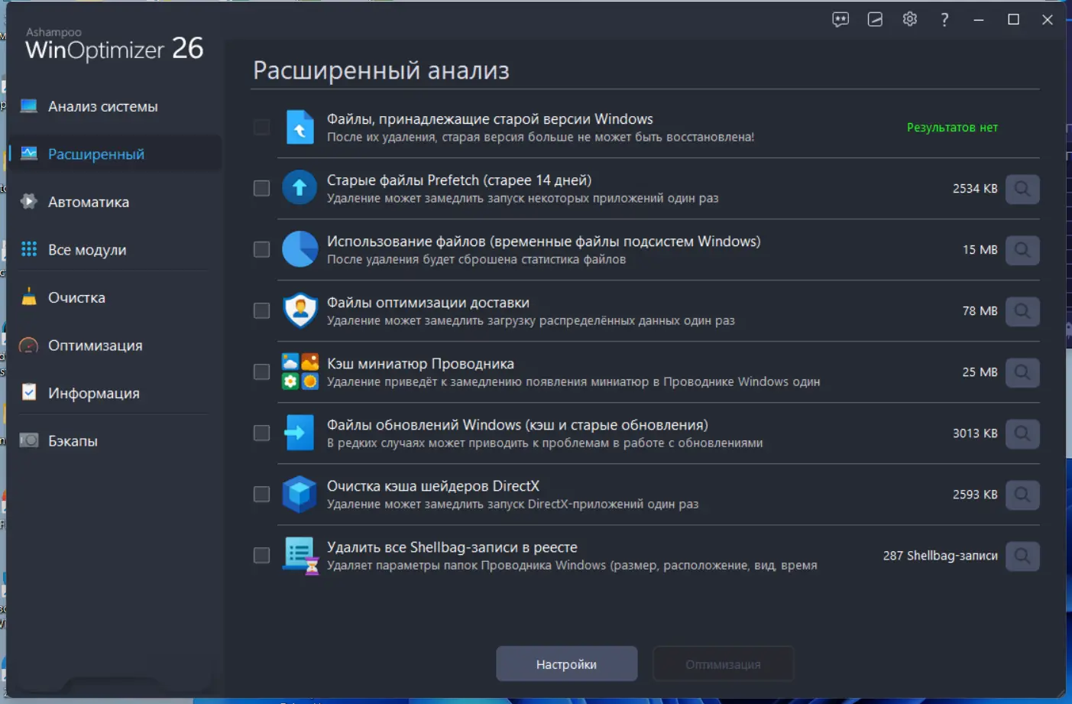
Task: Click the DirectX shader cache cube icon
Action: (300, 494)
